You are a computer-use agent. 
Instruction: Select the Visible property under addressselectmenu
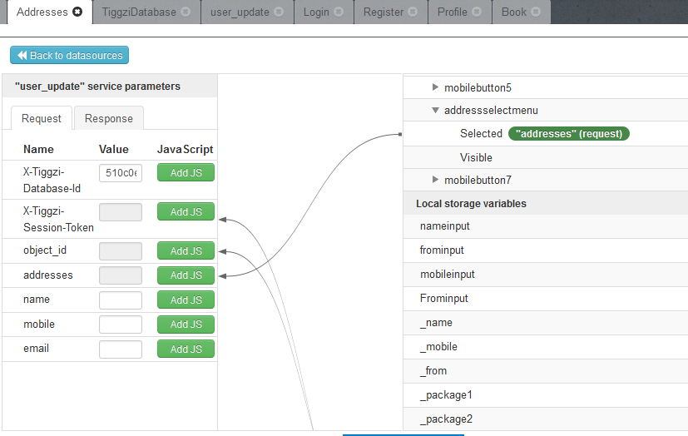pos(476,157)
